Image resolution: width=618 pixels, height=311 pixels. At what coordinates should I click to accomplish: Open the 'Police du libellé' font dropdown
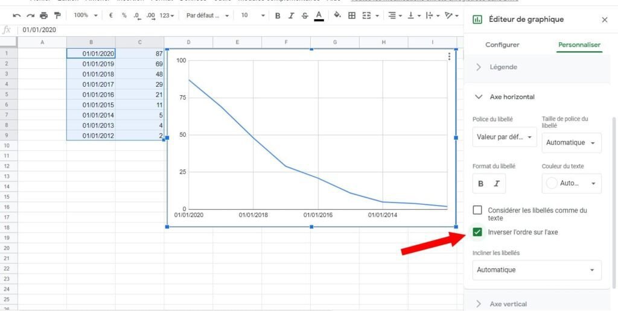pos(505,137)
